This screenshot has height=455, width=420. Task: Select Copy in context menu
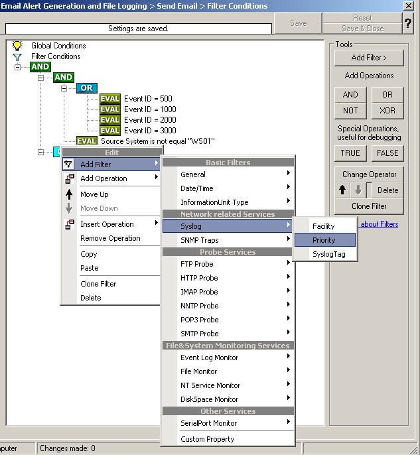point(111,254)
